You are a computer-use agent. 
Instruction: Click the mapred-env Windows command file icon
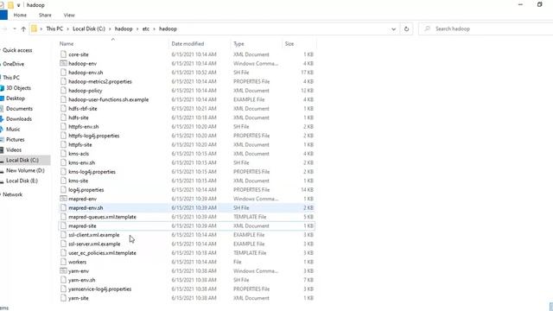pyautogui.click(x=63, y=199)
